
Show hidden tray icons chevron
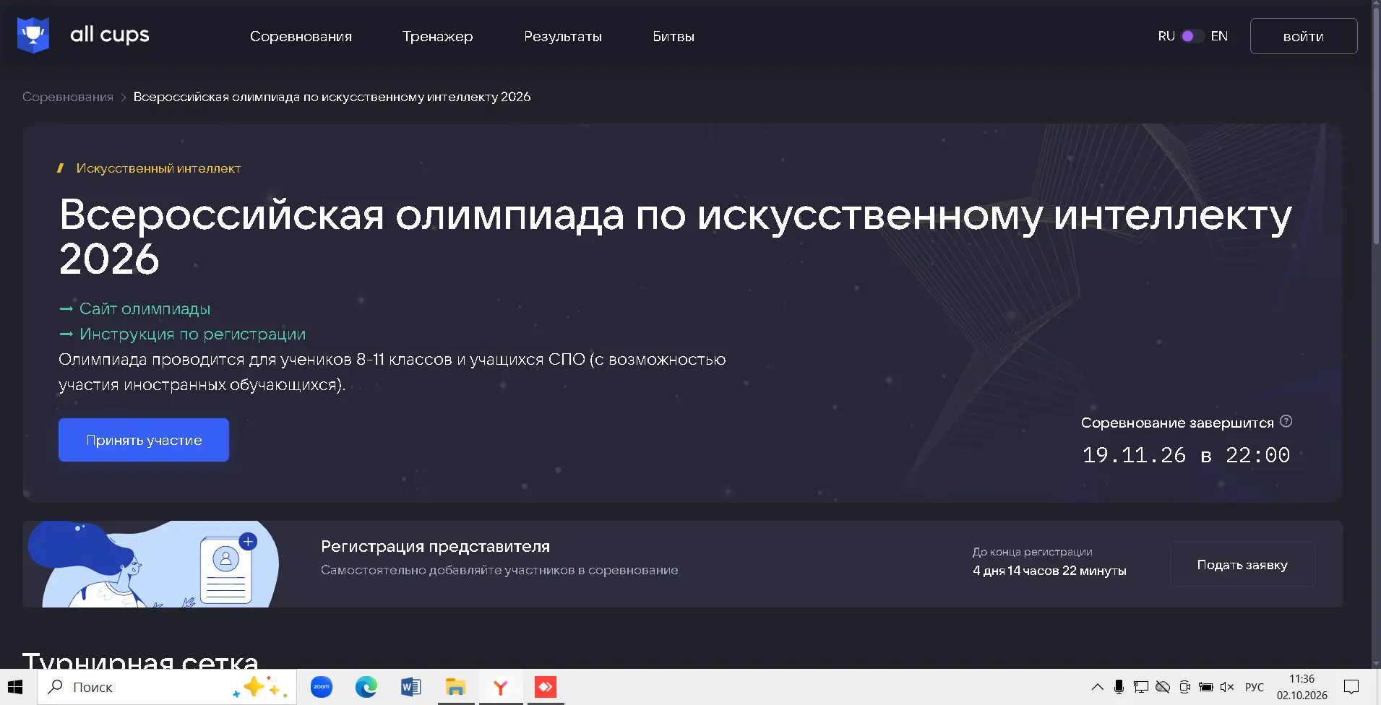(x=1097, y=687)
